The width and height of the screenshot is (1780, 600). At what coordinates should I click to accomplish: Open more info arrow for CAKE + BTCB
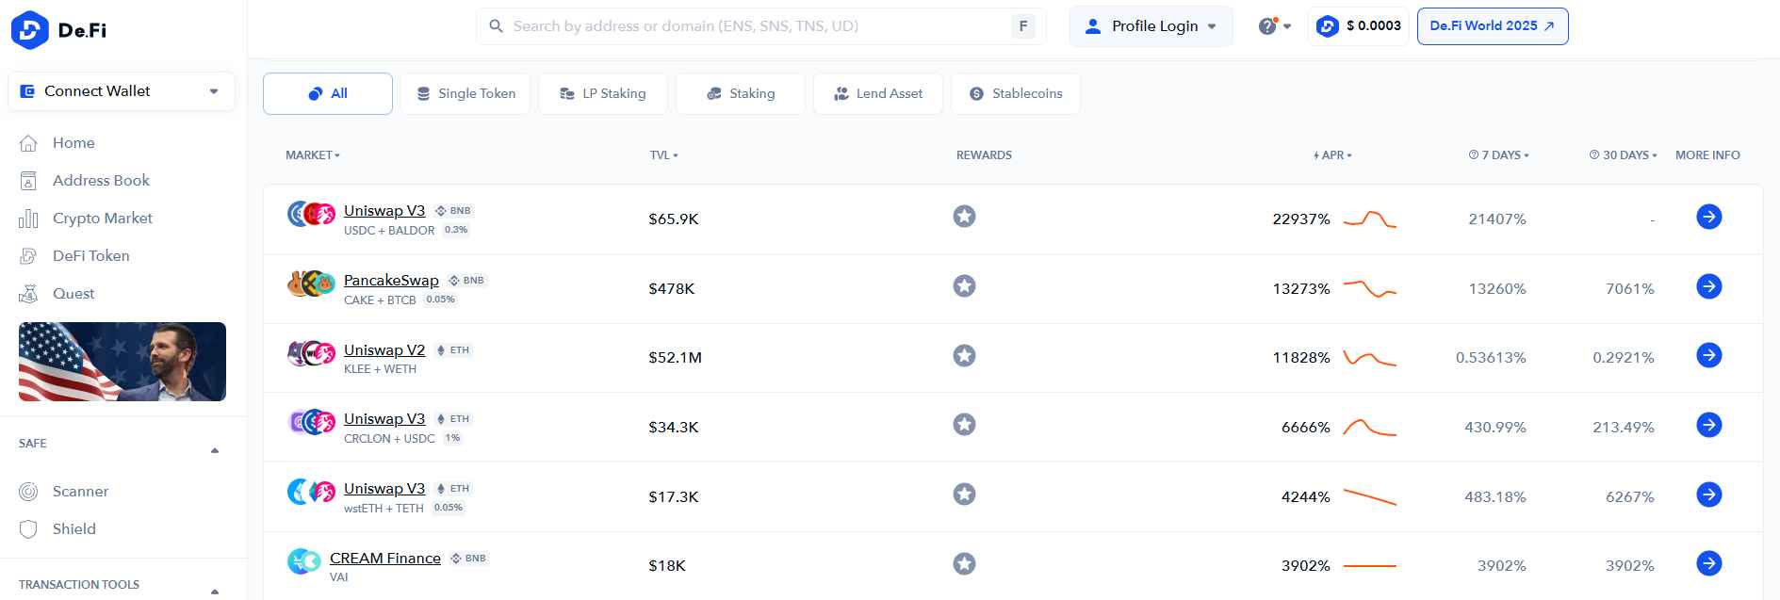(x=1709, y=286)
